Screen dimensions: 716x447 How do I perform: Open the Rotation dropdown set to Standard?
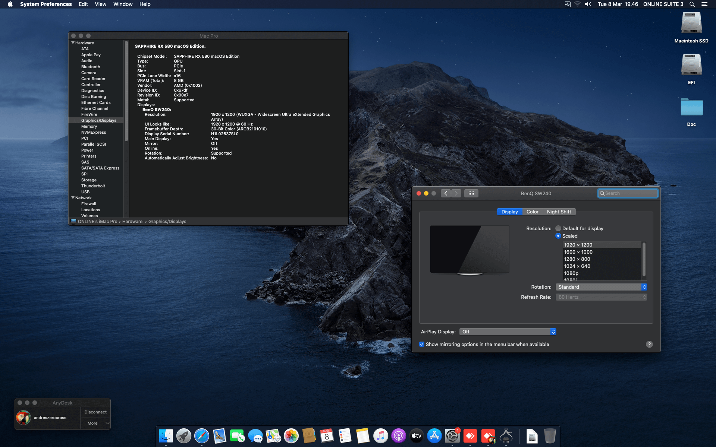(601, 287)
